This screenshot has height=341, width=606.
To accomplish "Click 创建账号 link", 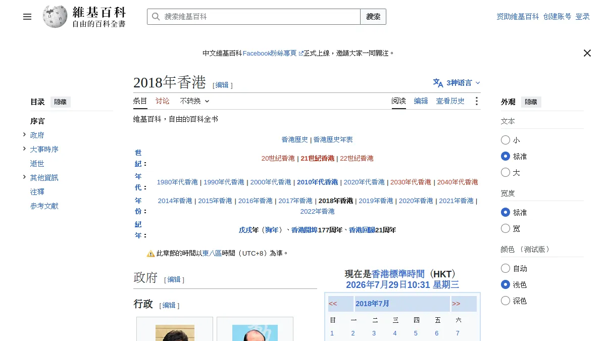I will [x=558, y=17].
